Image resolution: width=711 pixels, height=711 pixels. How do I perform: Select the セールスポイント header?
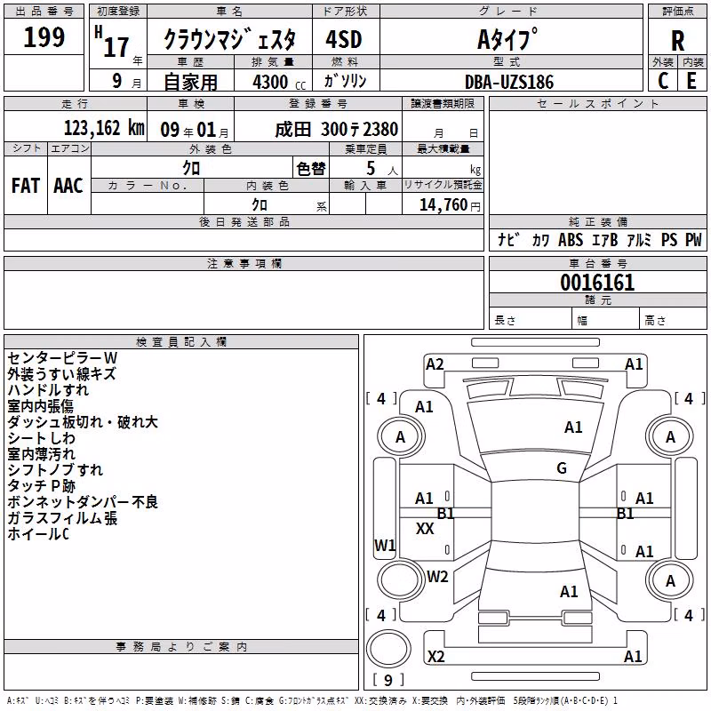598,103
